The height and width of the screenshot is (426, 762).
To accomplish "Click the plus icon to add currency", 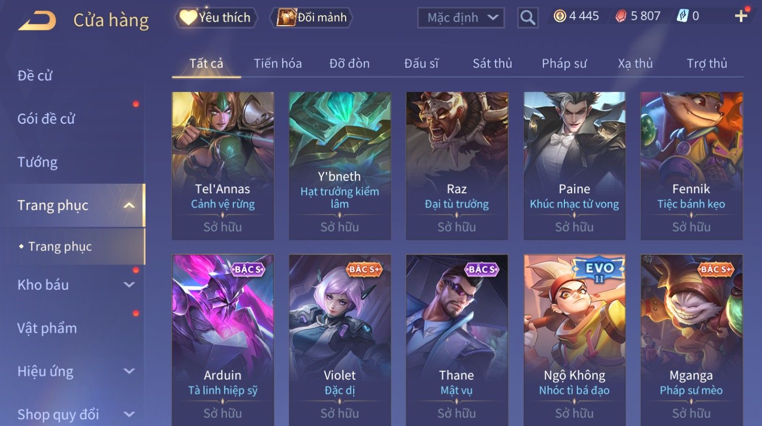I will point(741,16).
